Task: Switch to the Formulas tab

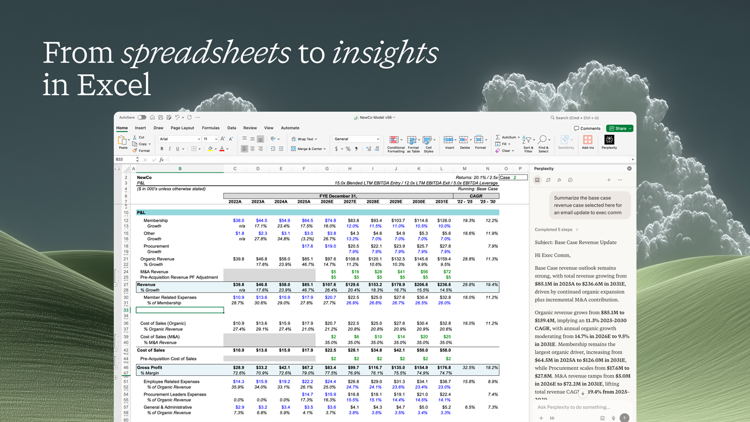Action: point(211,128)
